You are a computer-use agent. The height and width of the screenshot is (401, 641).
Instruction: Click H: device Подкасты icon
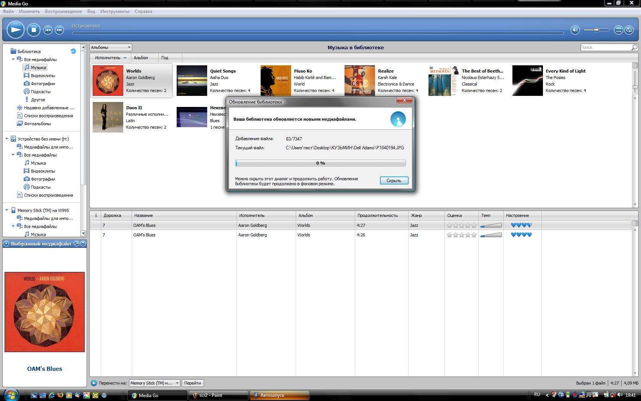[27, 187]
